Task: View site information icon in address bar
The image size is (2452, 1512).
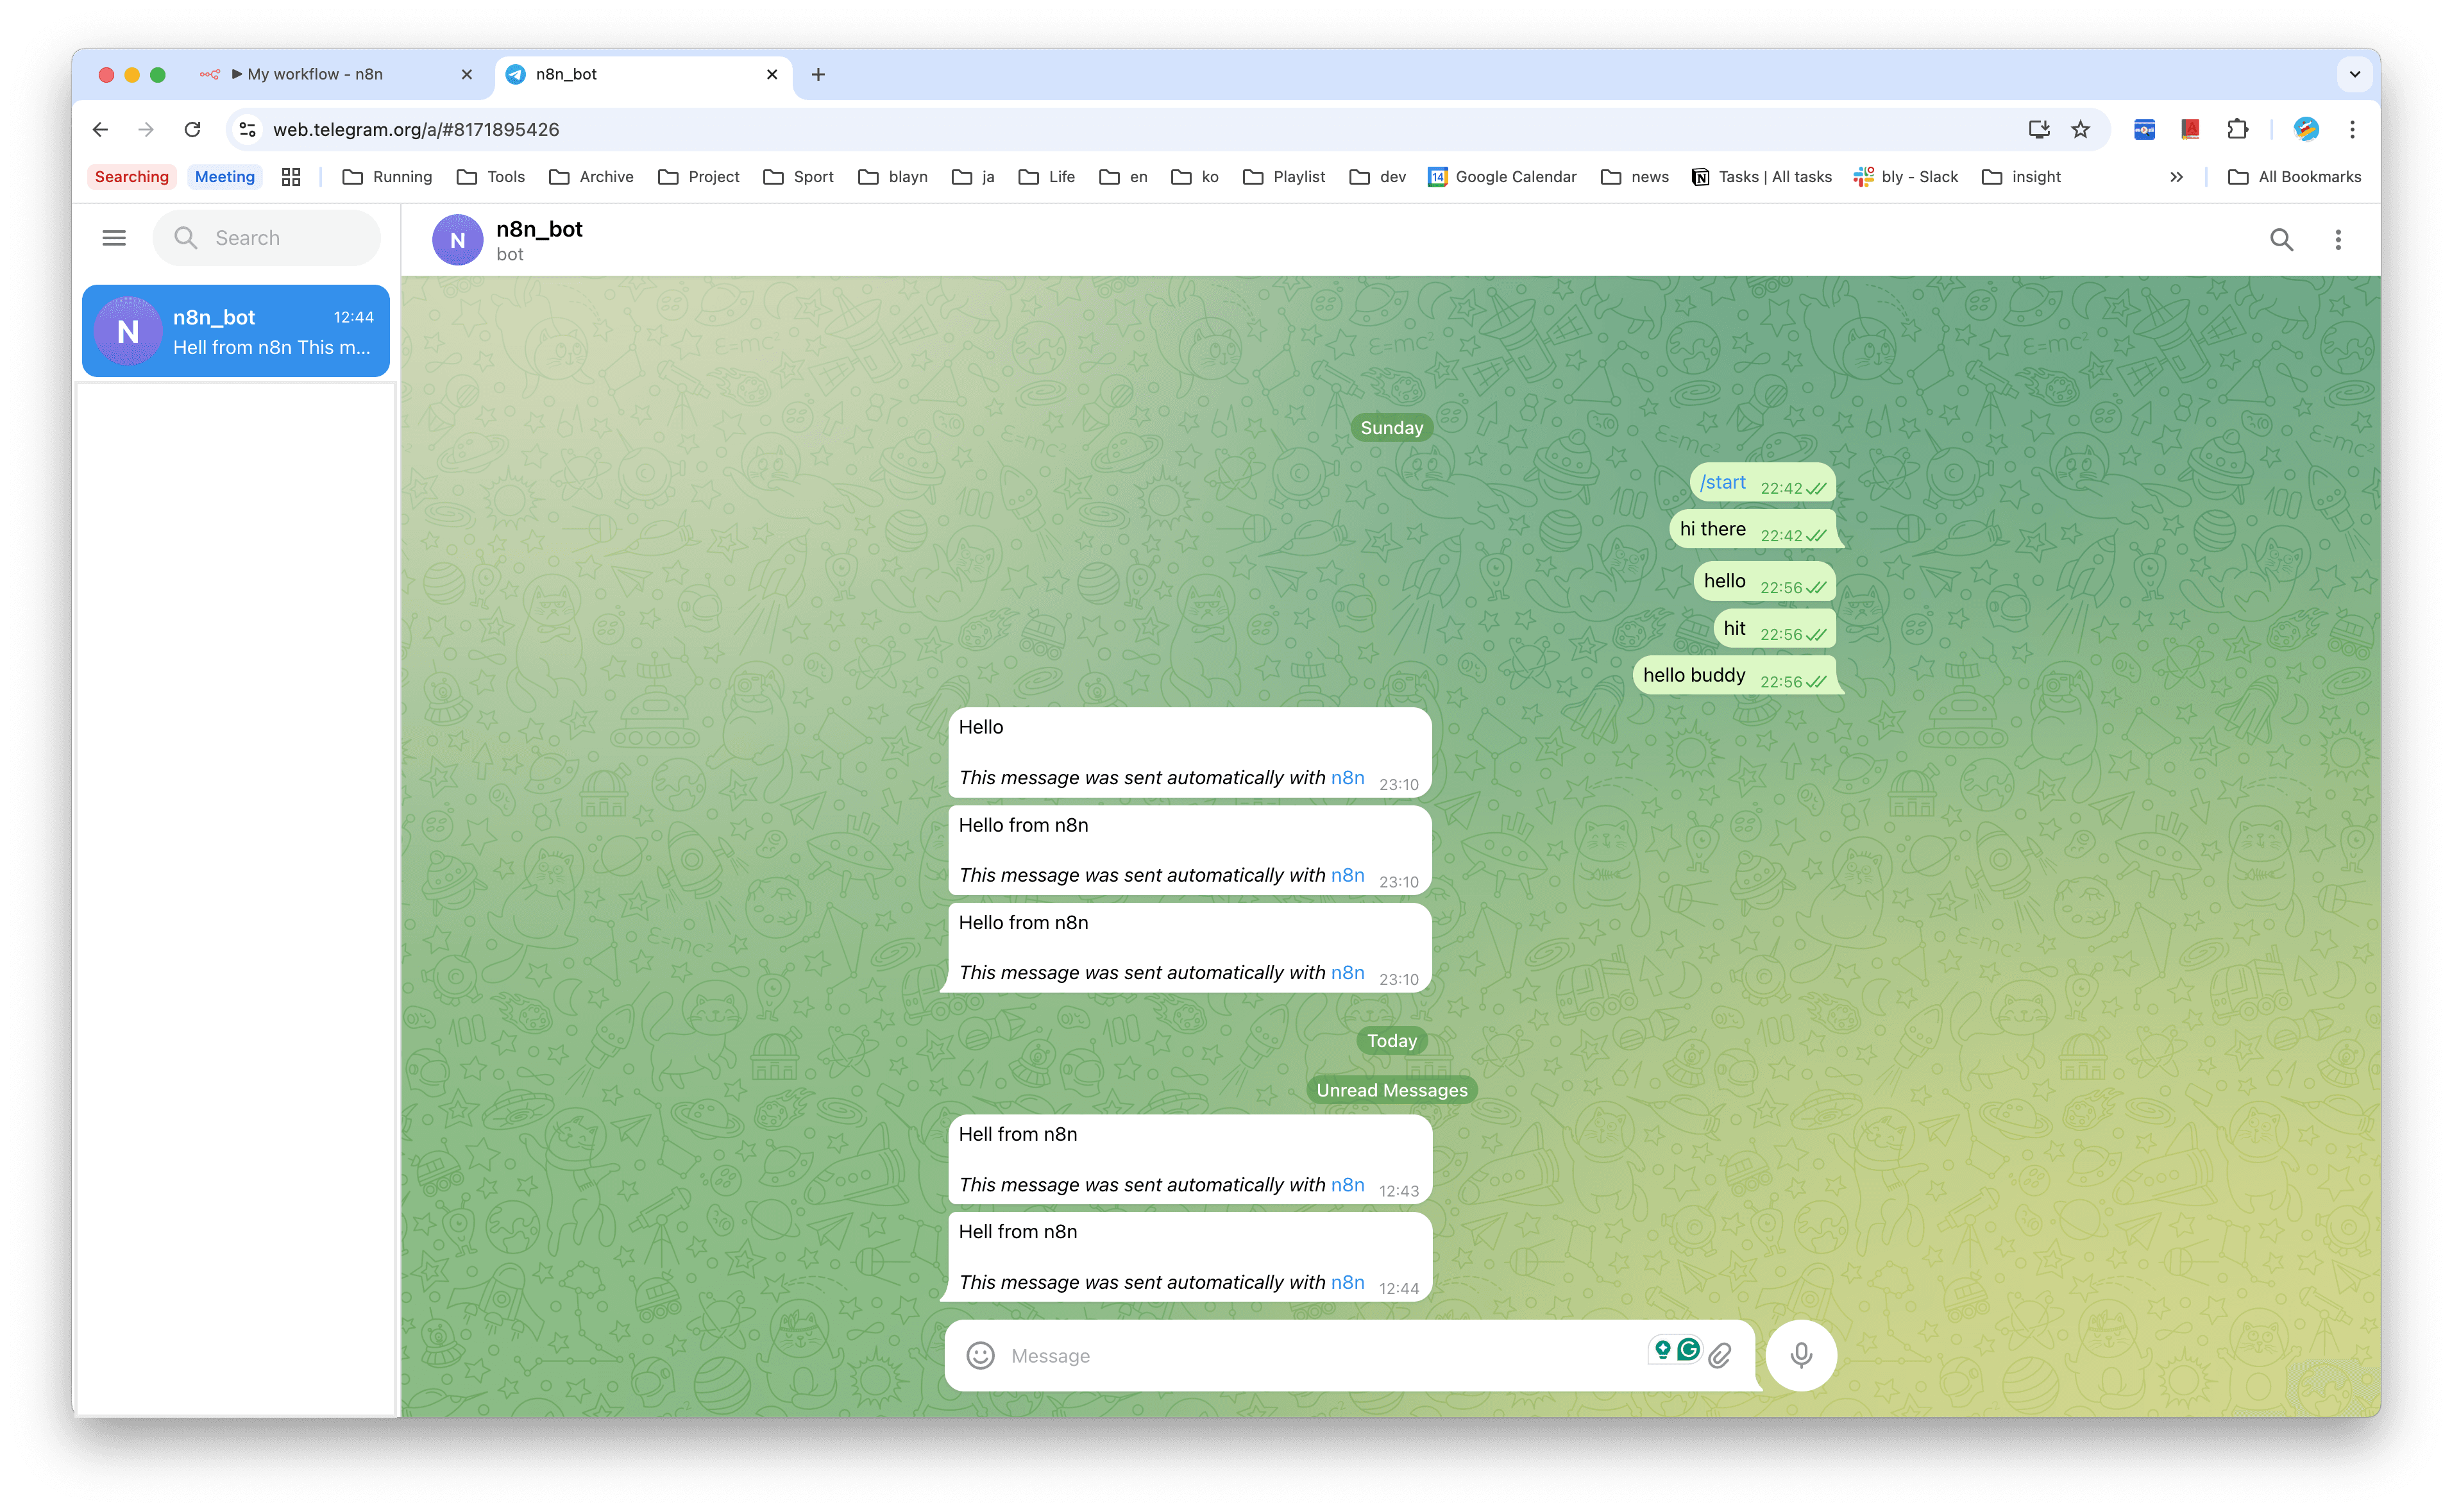Action: pyautogui.click(x=248, y=129)
